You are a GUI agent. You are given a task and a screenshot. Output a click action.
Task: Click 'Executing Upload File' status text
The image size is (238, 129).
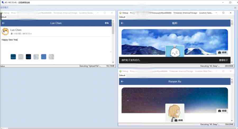coord(90,66)
